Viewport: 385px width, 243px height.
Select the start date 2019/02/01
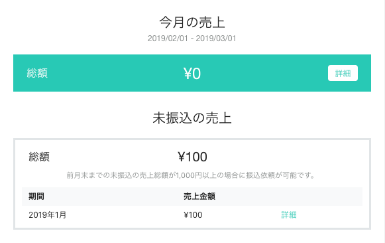(x=168, y=39)
